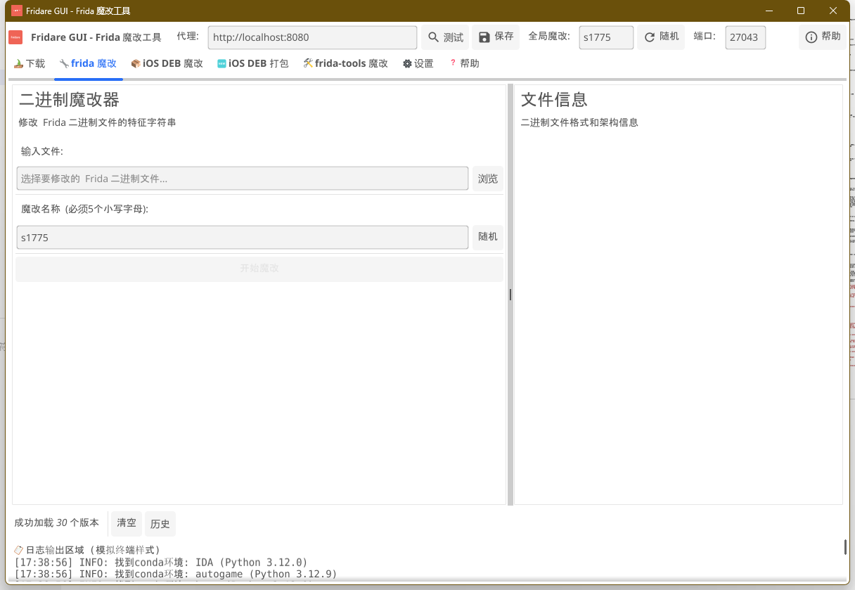Edit the proxy URL field http://localhost:8080
Image resolution: width=855 pixels, height=590 pixels.
coord(313,37)
